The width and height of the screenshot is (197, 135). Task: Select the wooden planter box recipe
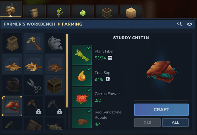click(12, 43)
